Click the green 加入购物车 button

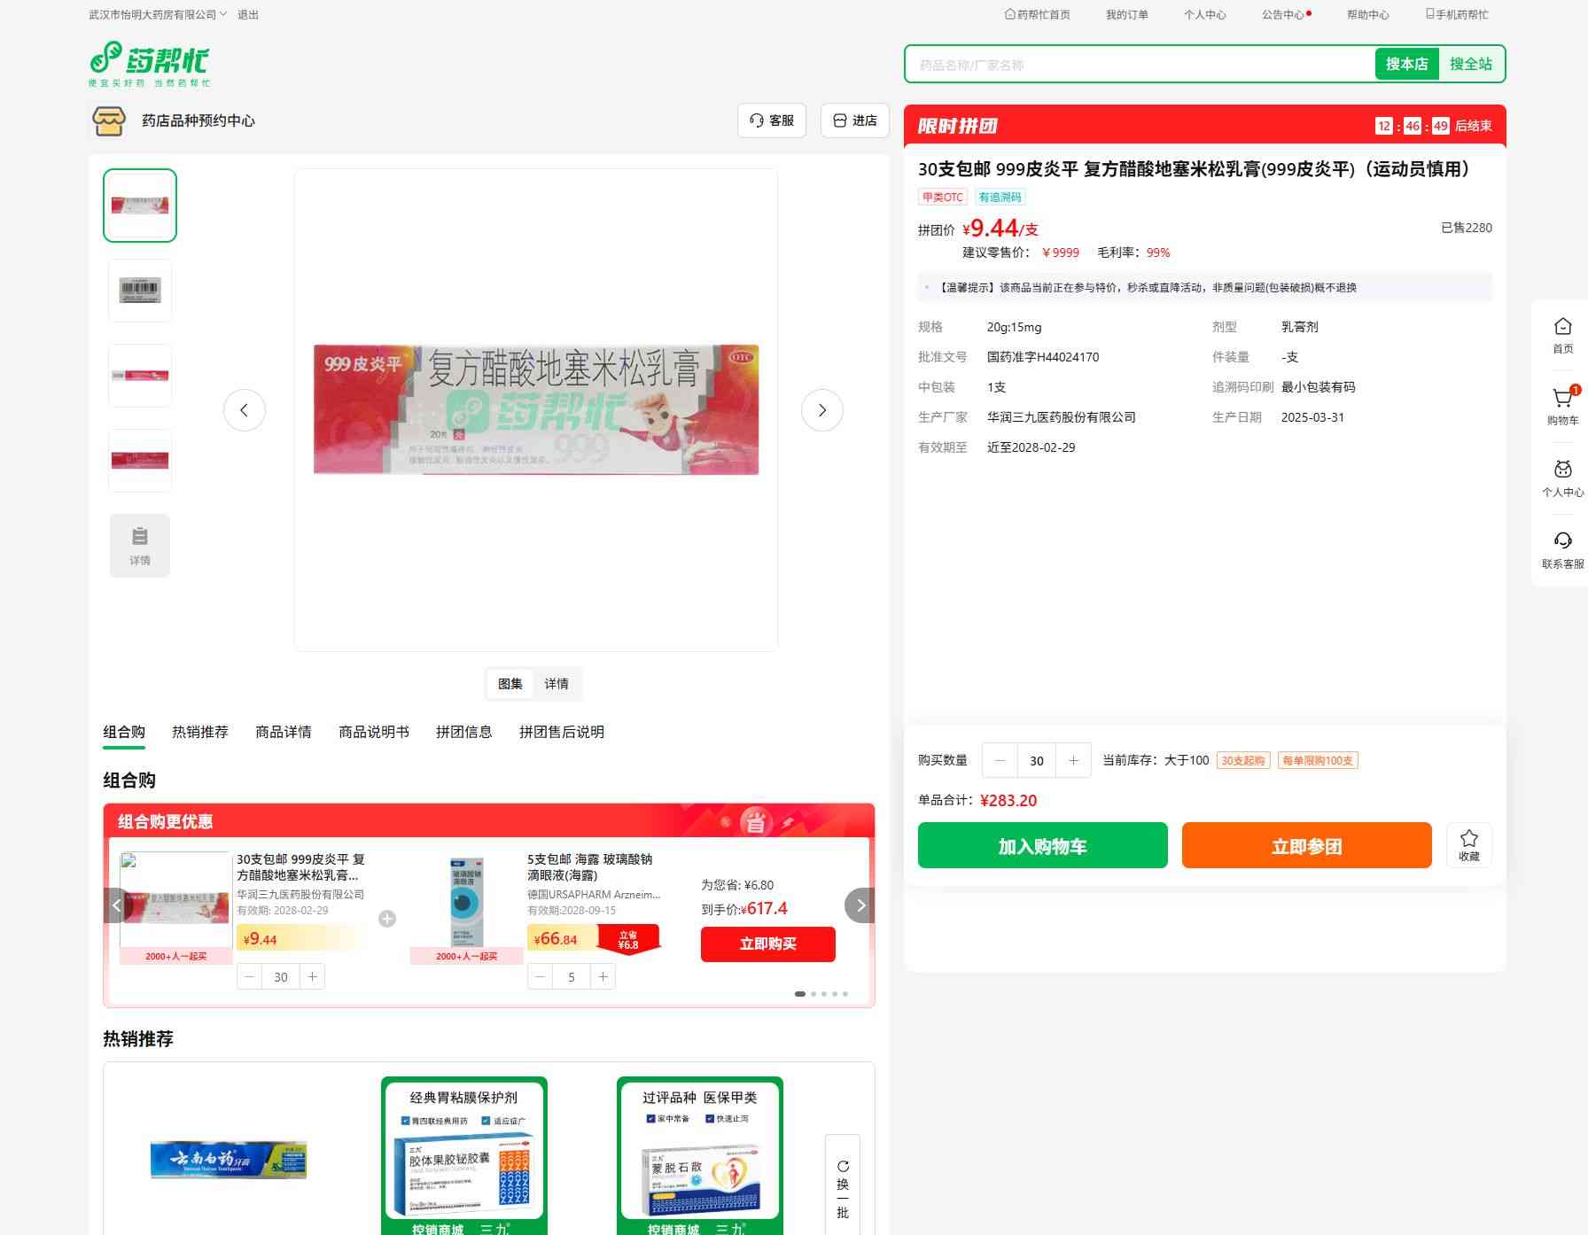pyautogui.click(x=1042, y=846)
